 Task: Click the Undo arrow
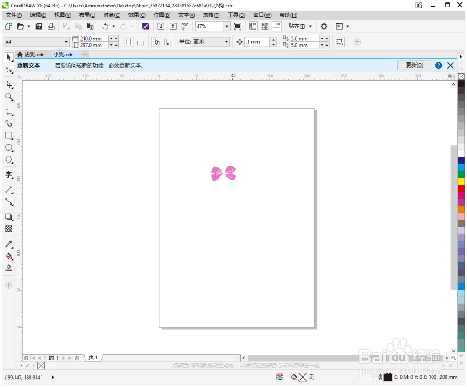pyautogui.click(x=105, y=27)
